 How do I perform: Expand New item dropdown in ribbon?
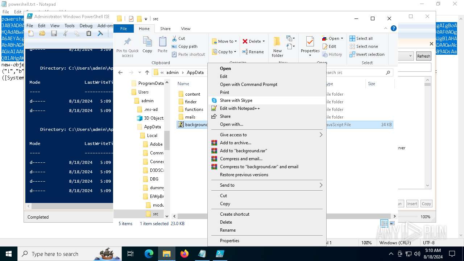tap(290, 38)
